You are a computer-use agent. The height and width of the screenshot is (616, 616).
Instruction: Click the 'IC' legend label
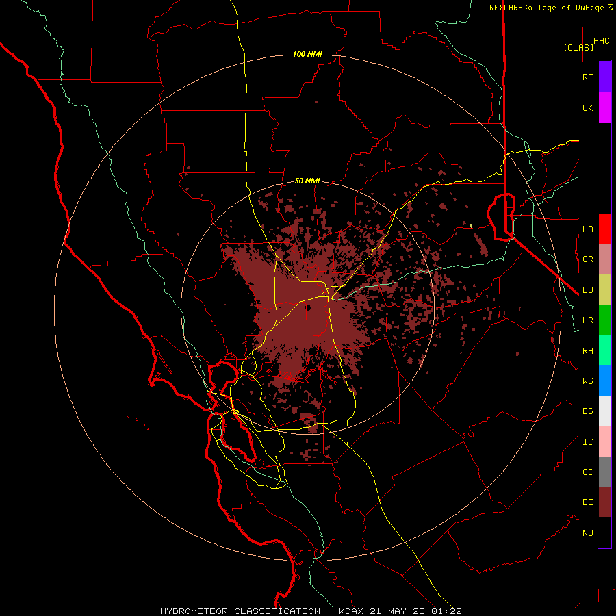point(587,442)
